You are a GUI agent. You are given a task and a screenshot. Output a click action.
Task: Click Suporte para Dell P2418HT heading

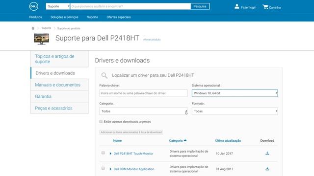[97, 38]
